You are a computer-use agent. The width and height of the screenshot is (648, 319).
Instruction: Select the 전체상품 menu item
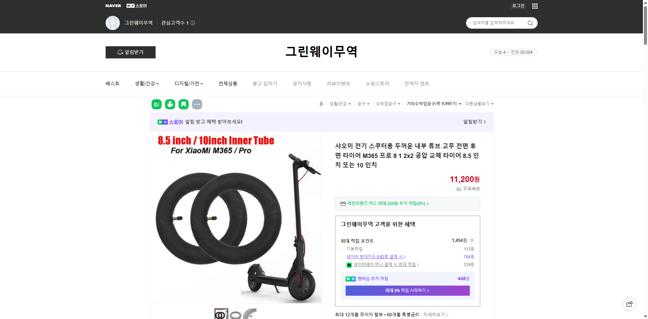[228, 83]
